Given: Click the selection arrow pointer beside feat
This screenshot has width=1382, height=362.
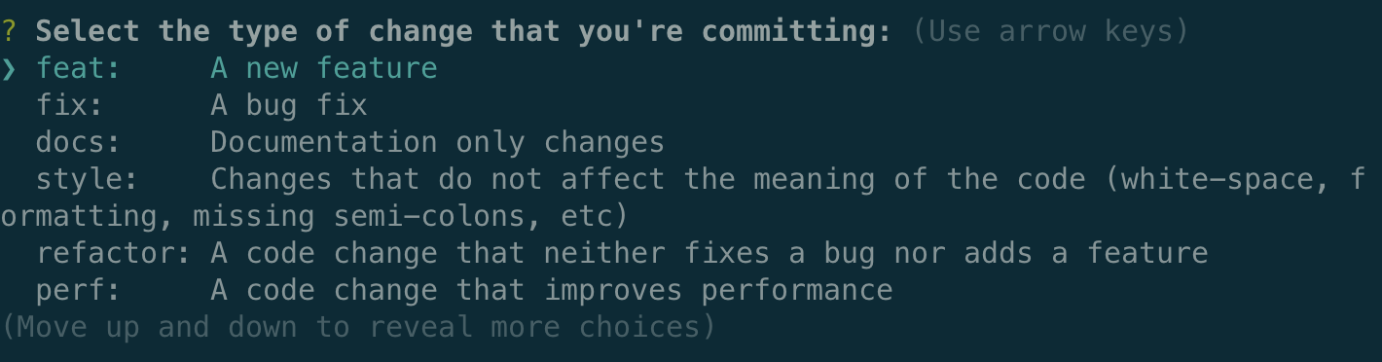Looking at the screenshot, I should click(10, 69).
